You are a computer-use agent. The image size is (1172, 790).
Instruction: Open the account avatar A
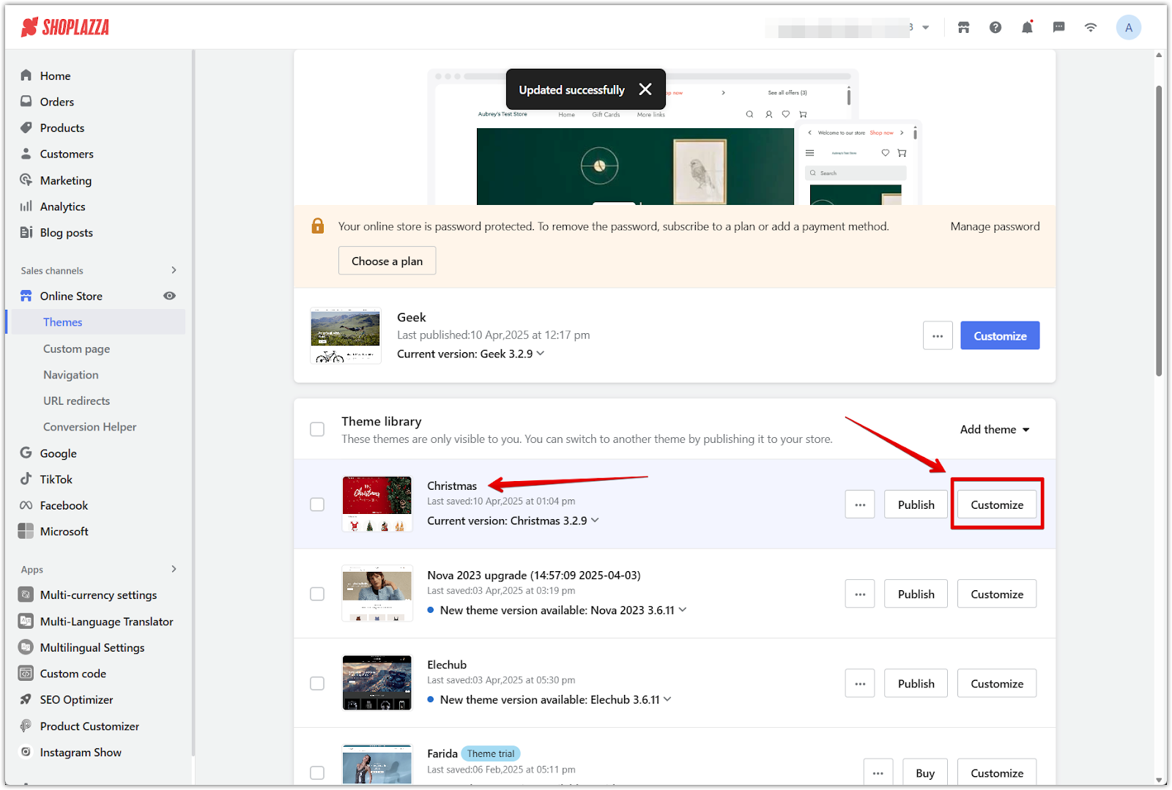coord(1128,28)
